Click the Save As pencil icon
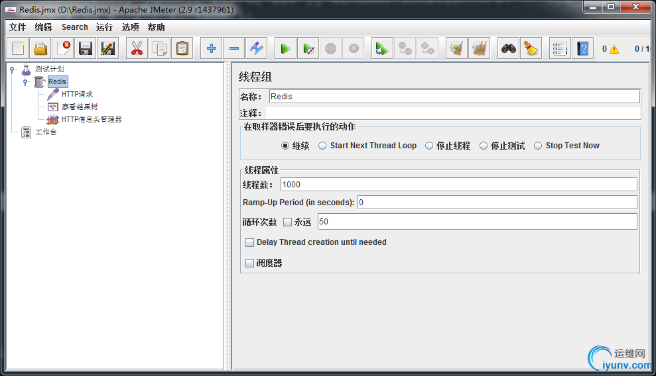The width and height of the screenshot is (656, 376). 108,48
